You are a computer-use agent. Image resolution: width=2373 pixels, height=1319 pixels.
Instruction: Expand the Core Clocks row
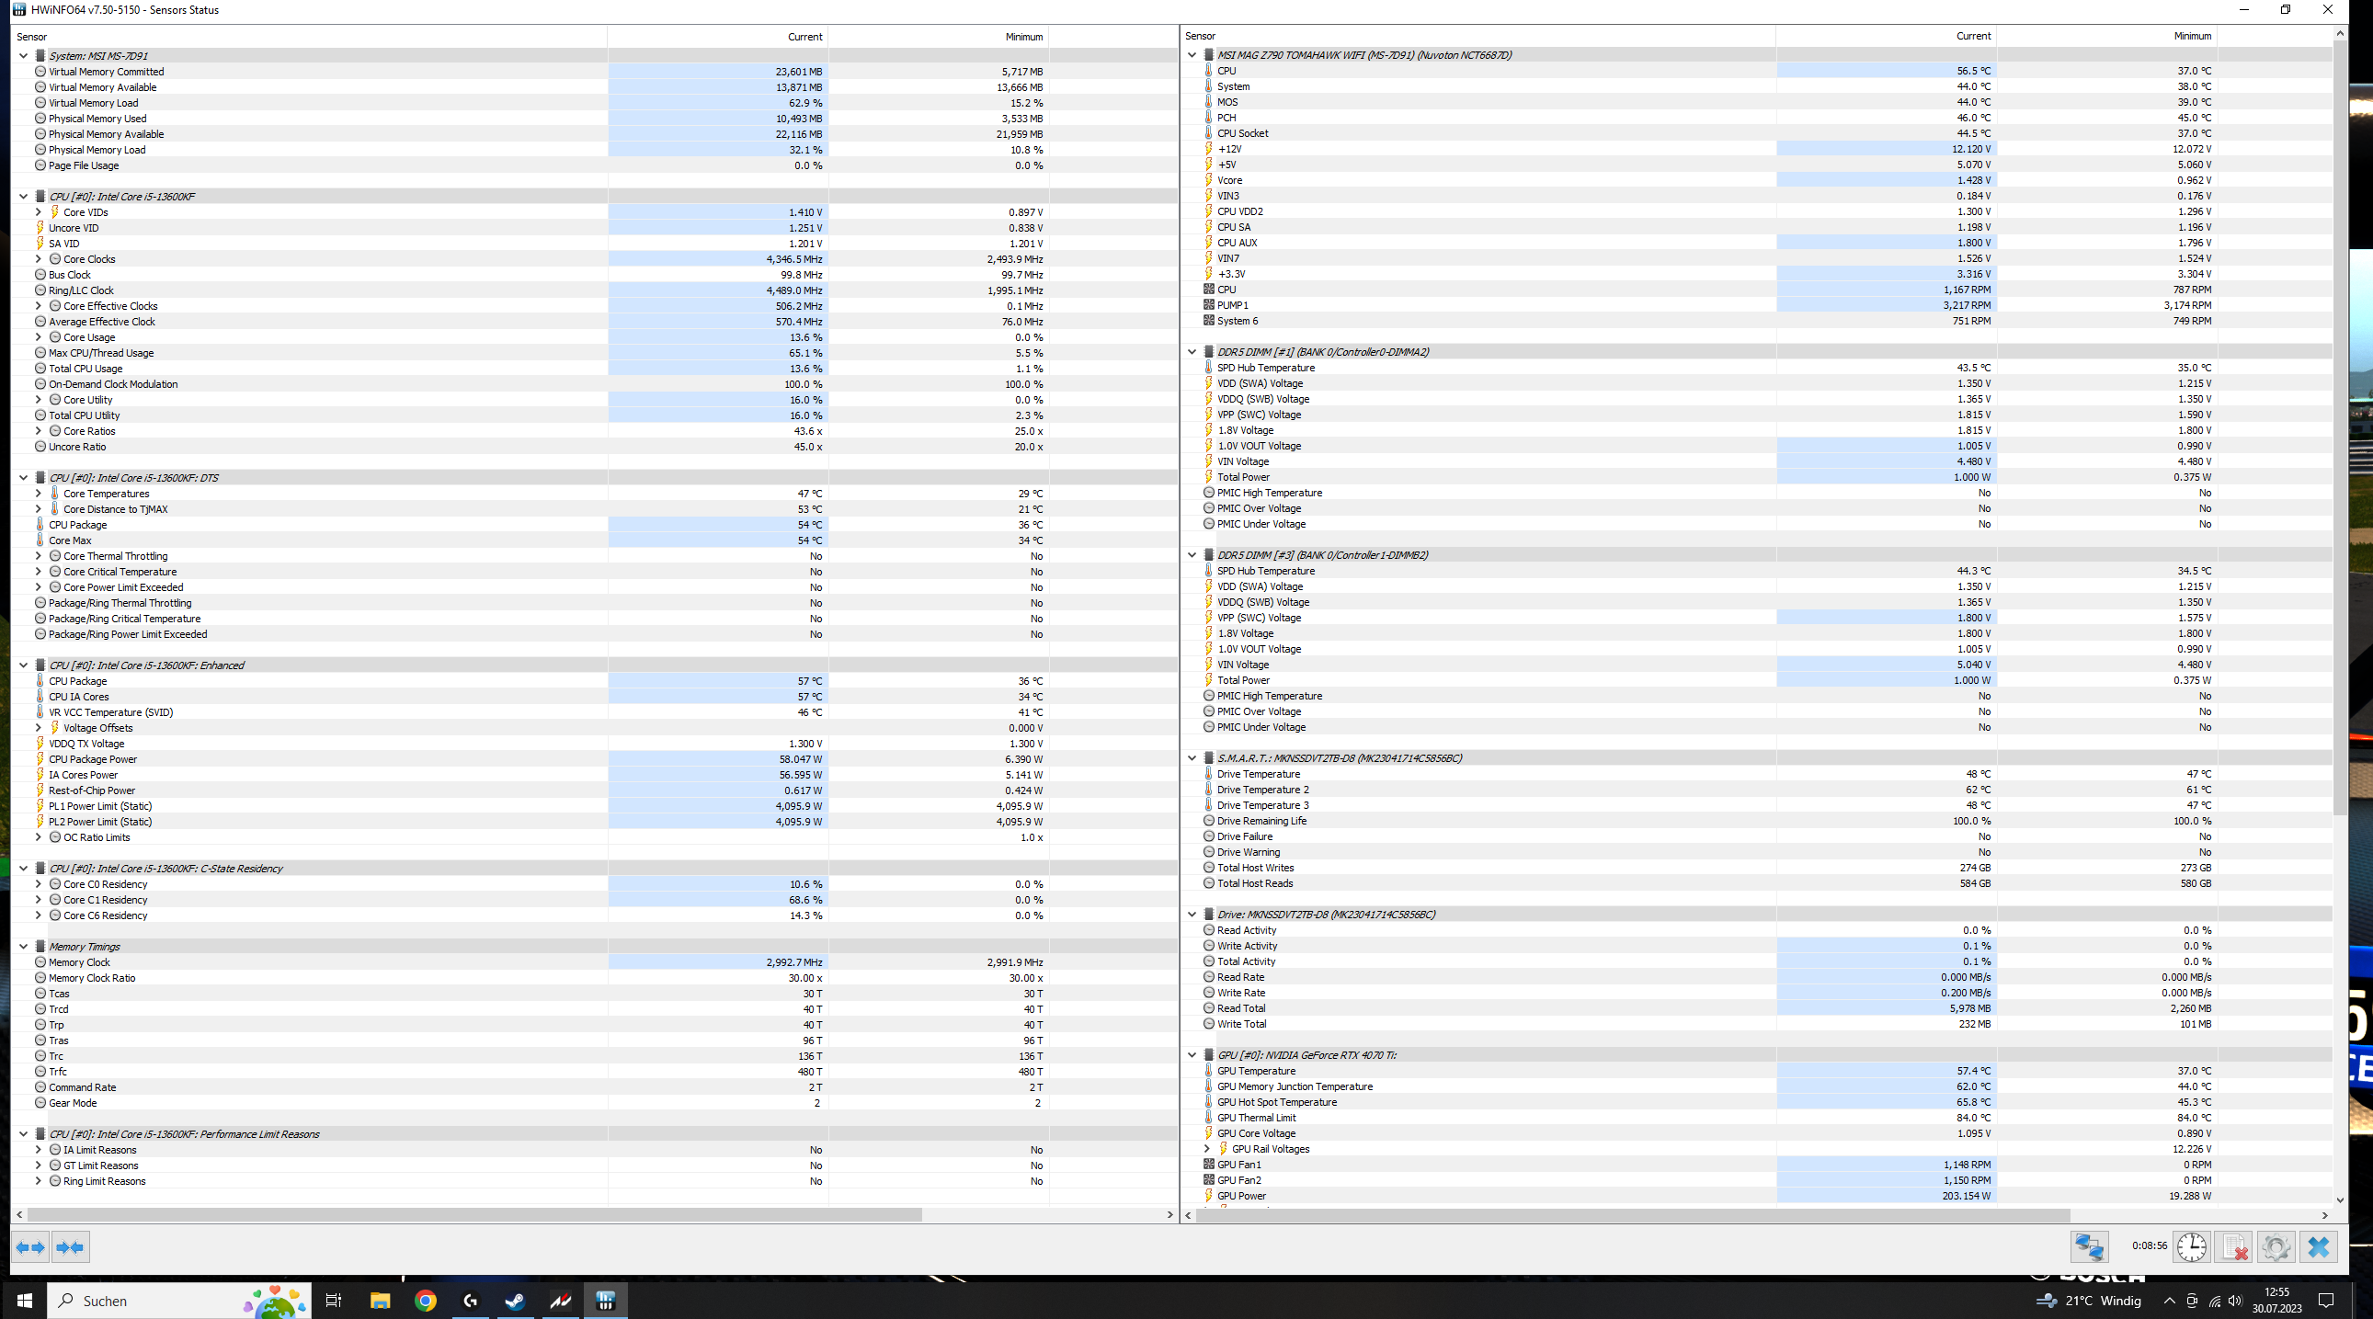39,260
